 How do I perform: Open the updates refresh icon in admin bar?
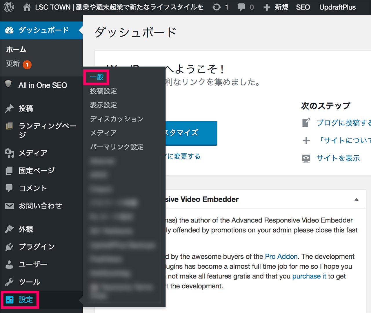click(217, 7)
